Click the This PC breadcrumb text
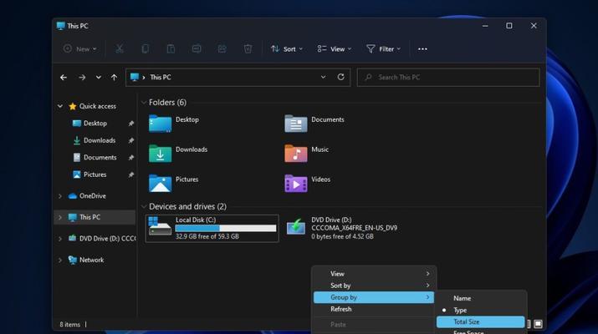This screenshot has width=598, height=334. 161,78
